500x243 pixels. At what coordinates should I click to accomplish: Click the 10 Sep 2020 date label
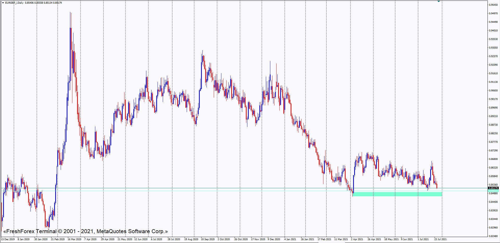[208, 239]
